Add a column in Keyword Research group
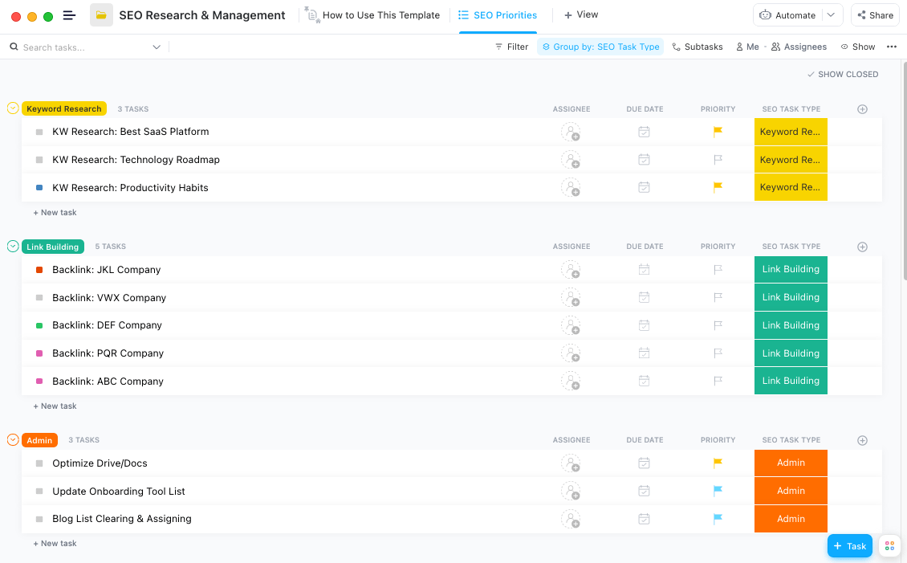The height and width of the screenshot is (563, 907). (x=862, y=109)
